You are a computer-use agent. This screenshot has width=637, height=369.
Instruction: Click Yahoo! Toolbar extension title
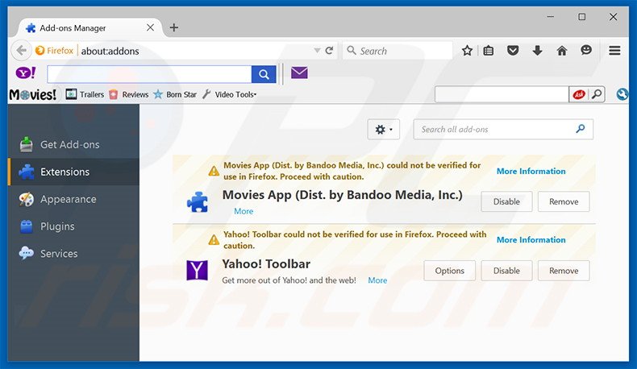click(x=266, y=264)
